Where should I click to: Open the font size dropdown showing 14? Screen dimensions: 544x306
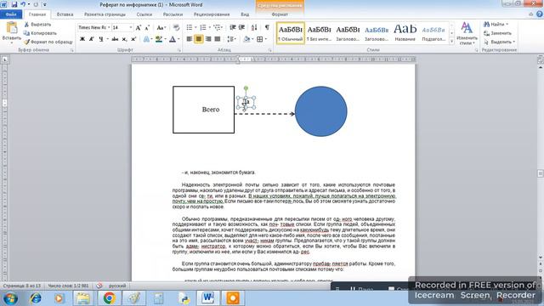pos(131,27)
